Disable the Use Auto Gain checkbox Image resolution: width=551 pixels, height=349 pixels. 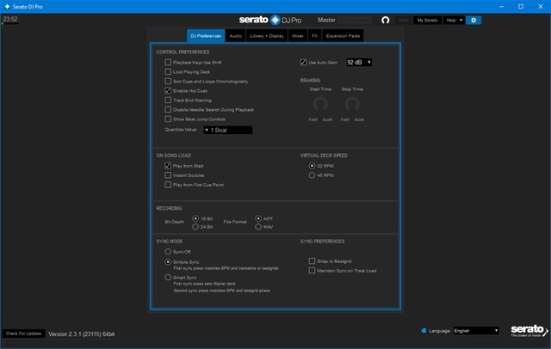click(x=303, y=63)
